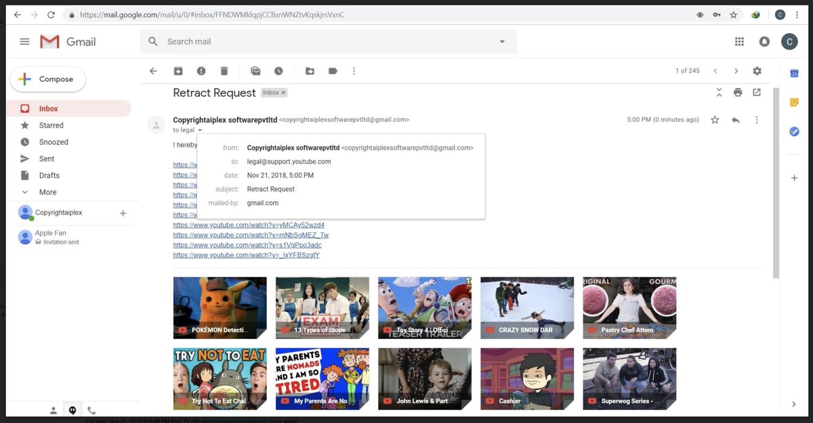Snooze this email with clock icon
The width and height of the screenshot is (813, 423).
278,71
